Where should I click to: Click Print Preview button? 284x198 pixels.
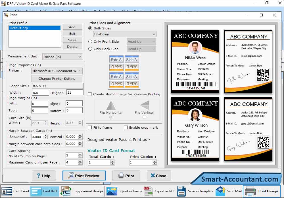84,176
